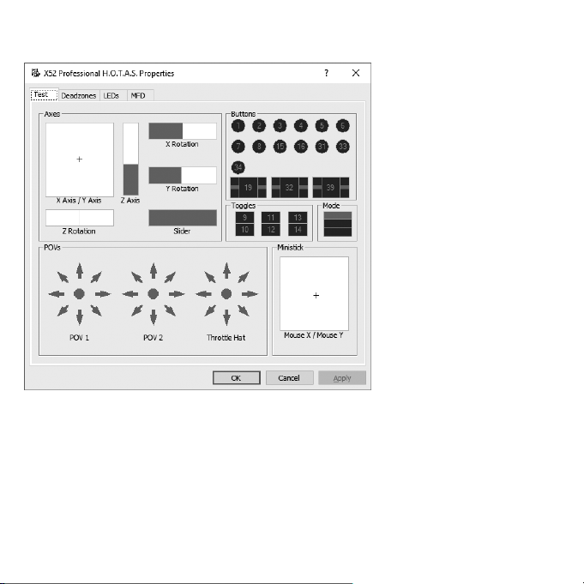Click the Z Rotation bar
Viewport: 584px width, 584px height.
coord(80,218)
